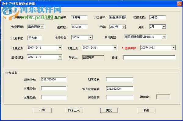
Task: Click the empty 本期应收 field
Action: click(54, 88)
